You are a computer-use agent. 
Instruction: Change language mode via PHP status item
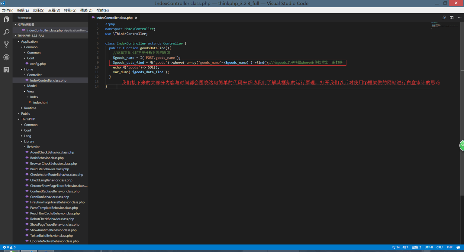point(449,247)
